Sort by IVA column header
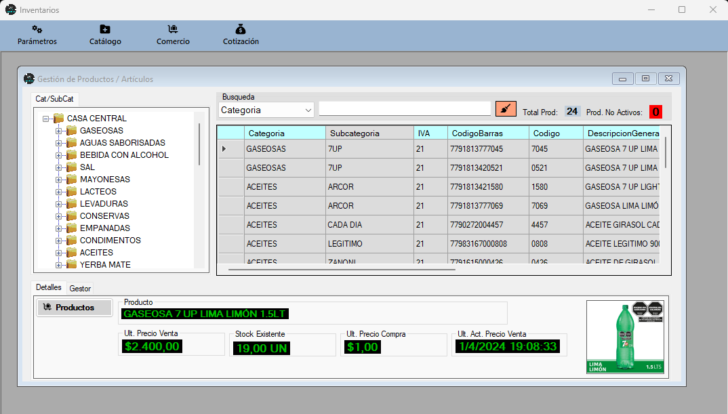The width and height of the screenshot is (728, 414). [x=430, y=133]
